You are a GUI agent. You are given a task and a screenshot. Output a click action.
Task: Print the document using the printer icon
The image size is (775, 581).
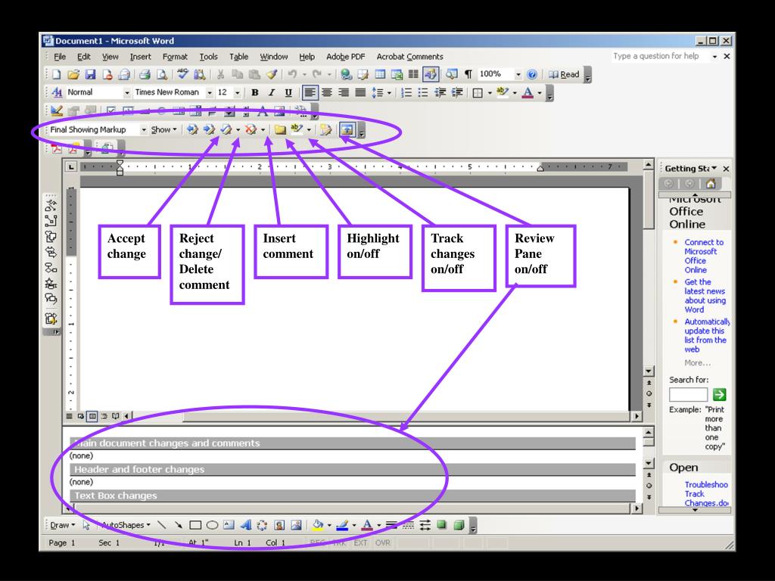145,75
